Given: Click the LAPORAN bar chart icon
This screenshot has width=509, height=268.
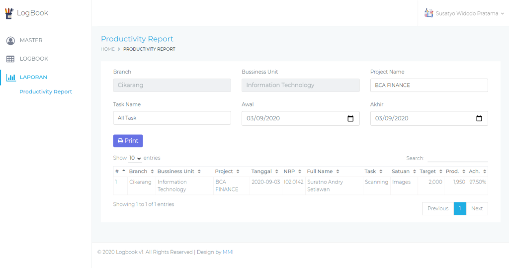Looking at the screenshot, I should click(11, 77).
